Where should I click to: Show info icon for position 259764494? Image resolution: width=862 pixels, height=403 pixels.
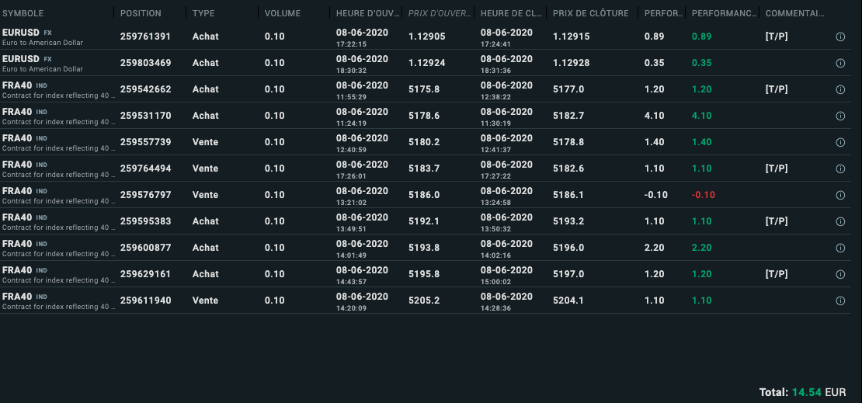tap(840, 169)
